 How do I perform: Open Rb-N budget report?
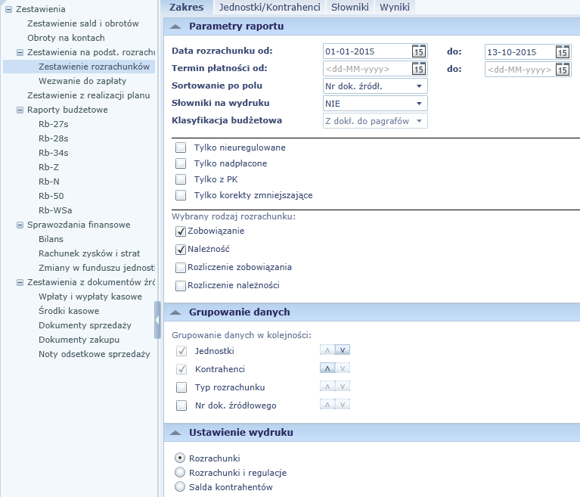pos(49,182)
